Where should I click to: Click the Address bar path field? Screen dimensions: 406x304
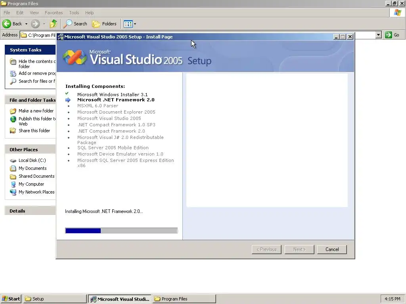point(38,35)
